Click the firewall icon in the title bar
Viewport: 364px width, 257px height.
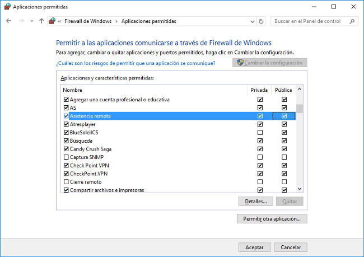8,7
